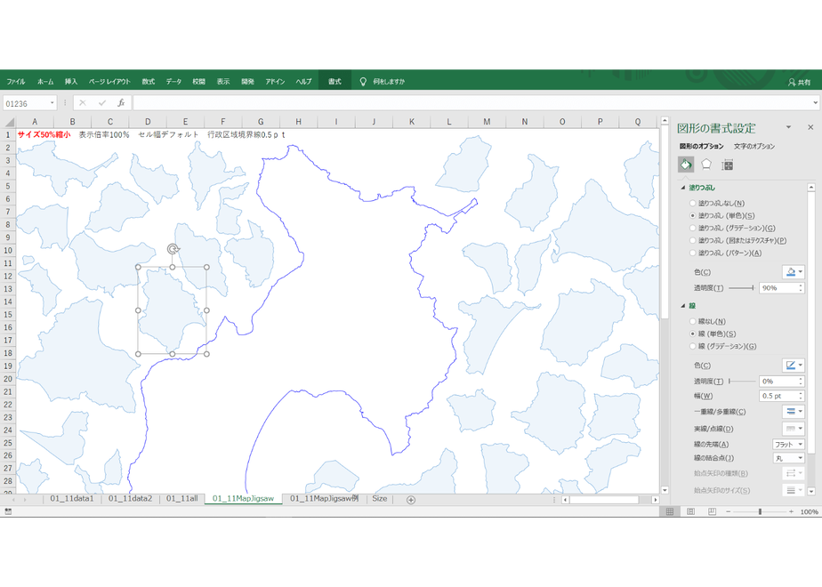Image resolution: width=822 pixels, height=587 pixels.
Task: Open the Name Box dropdown arrow
Action: point(52,103)
